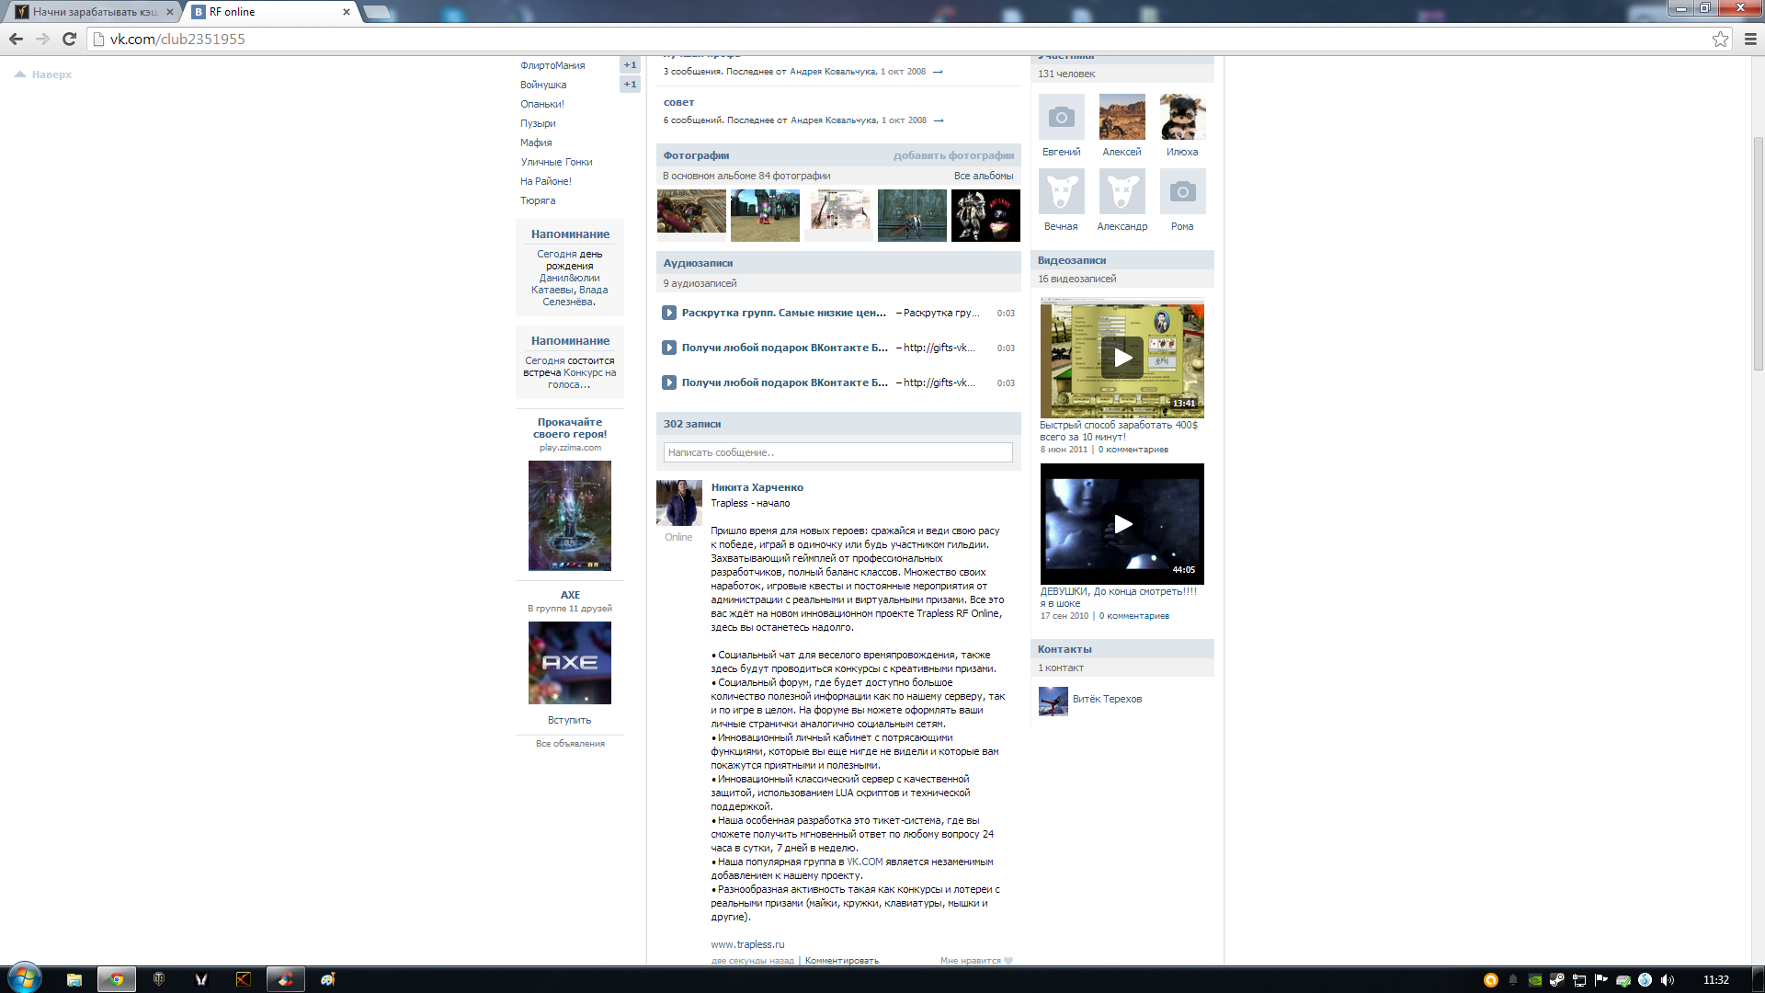This screenshot has height=993, width=1765.
Task: Open contact Витёк Терехов
Action: pyautogui.click(x=1107, y=699)
